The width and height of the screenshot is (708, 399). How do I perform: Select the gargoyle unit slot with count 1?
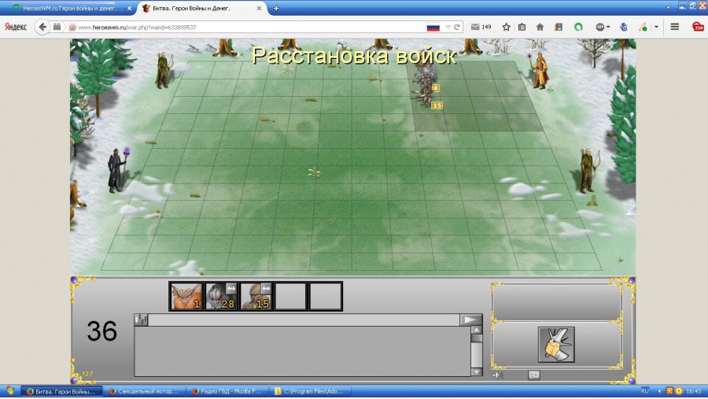tap(186, 297)
